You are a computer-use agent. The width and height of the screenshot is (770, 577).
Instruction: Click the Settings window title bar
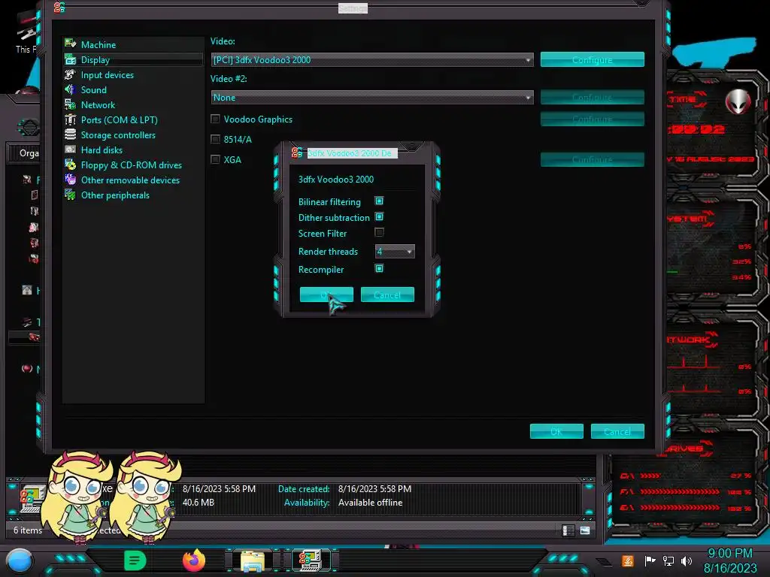353,8
